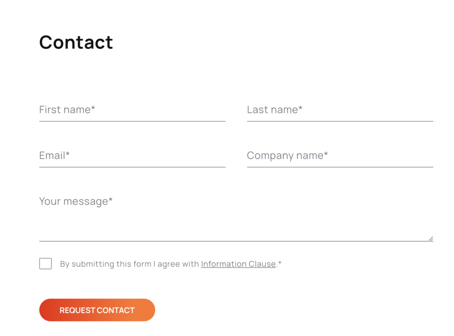Enable the Information Clause agreement checkbox
This screenshot has height=336, width=454.
45,263
